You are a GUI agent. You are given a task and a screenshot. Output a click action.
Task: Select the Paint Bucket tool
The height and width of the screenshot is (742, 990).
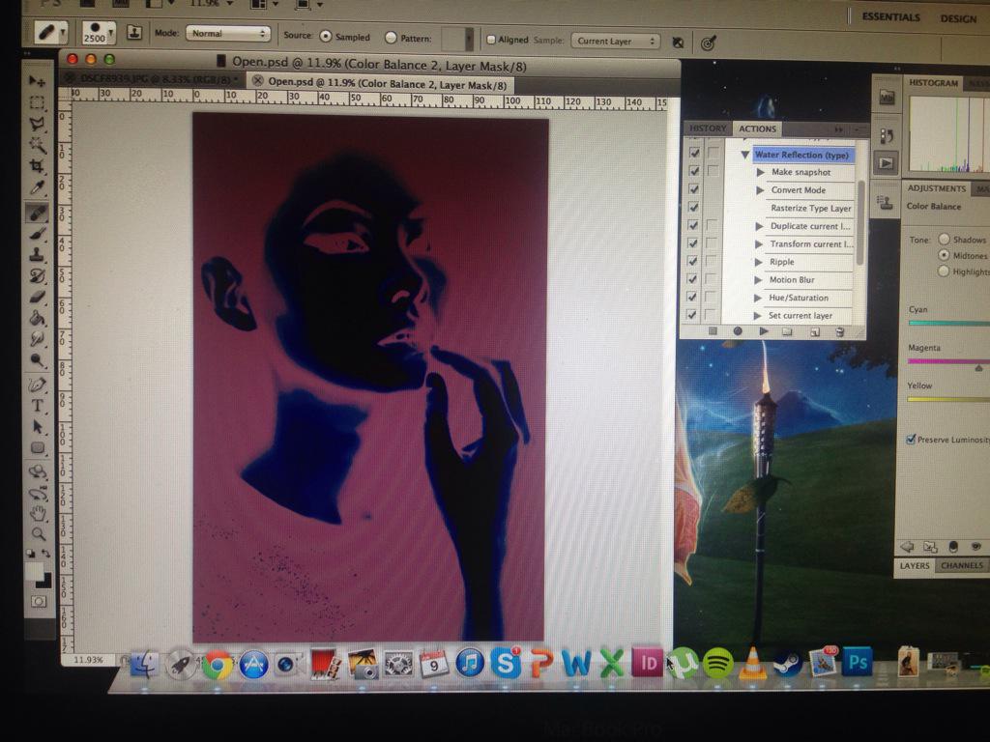click(x=38, y=317)
